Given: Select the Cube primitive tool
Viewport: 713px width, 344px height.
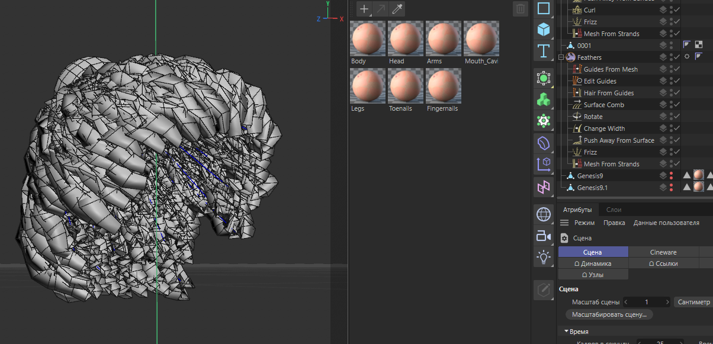Looking at the screenshot, I should tap(543, 28).
